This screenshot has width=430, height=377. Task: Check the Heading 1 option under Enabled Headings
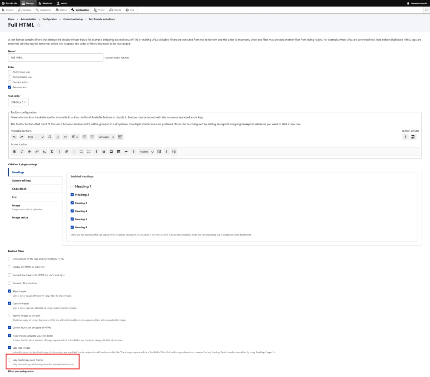tap(72, 186)
